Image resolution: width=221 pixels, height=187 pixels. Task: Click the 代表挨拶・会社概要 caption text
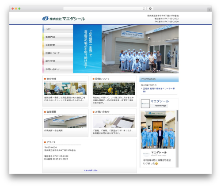(x=53, y=130)
